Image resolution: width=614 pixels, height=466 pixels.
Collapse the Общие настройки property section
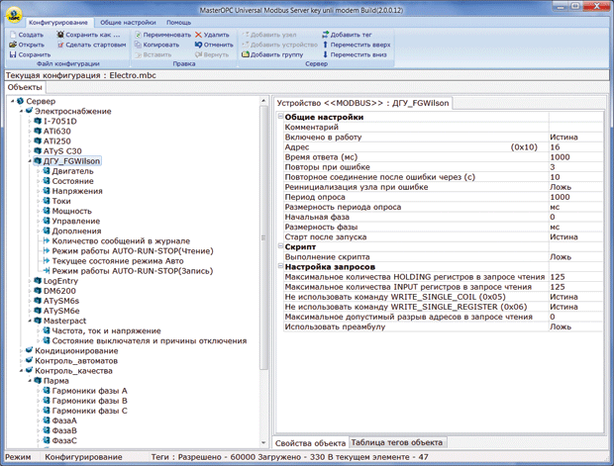(280, 117)
